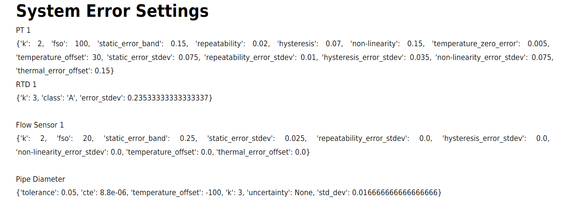This screenshot has height=210, width=569.
Task: Click the 'repeatability' key in PT 1 settings
Action: pyautogui.click(x=220, y=44)
